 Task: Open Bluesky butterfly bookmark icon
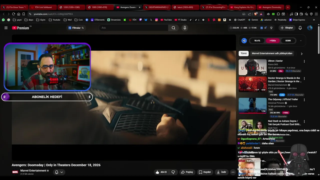146,20
